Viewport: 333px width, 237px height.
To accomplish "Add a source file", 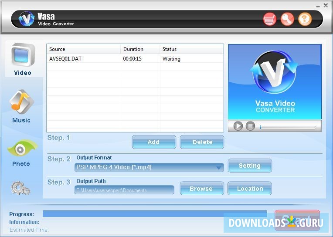I will pos(154,142).
